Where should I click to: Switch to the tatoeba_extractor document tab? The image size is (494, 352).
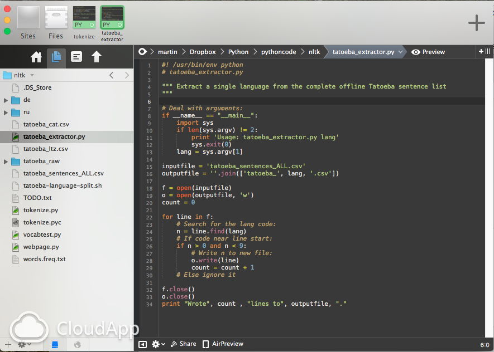(112, 24)
